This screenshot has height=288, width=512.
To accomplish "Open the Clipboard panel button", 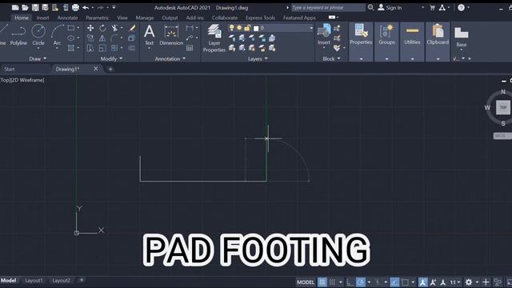I will [x=438, y=35].
